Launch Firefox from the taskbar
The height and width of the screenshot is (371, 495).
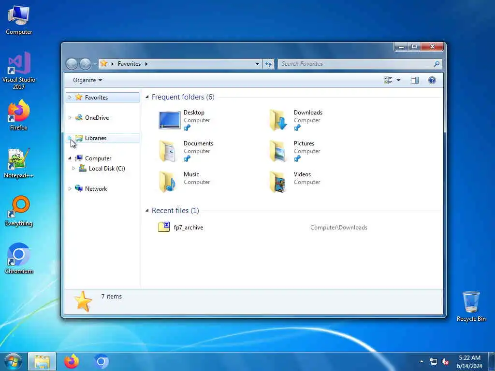point(72,361)
